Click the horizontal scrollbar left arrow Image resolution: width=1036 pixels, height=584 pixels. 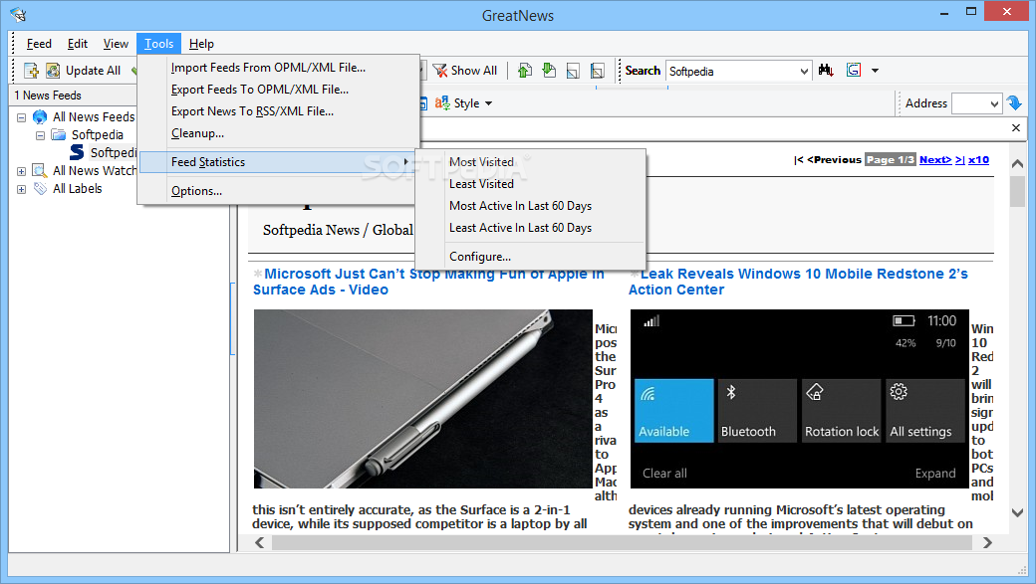pos(260,542)
